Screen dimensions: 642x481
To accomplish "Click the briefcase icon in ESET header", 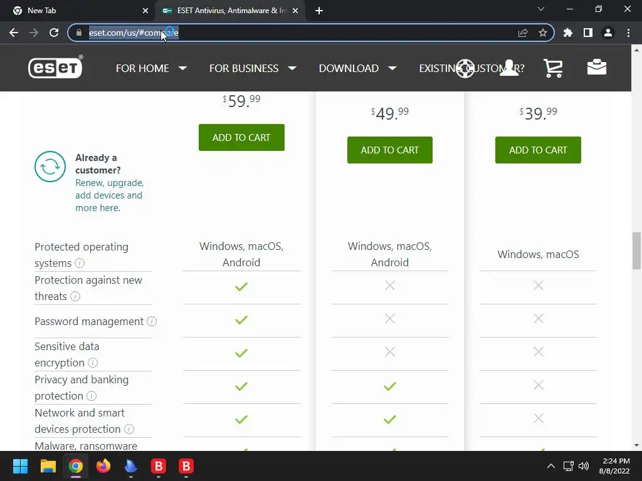I will (x=597, y=68).
